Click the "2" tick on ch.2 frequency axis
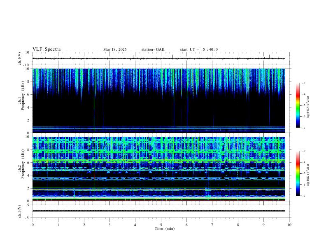Screen dimensions: 326x252 point(28,188)
